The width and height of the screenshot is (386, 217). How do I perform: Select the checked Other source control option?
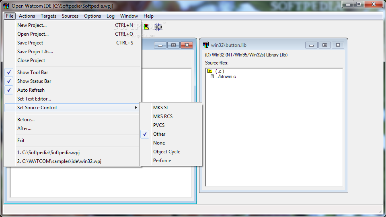tap(171, 134)
